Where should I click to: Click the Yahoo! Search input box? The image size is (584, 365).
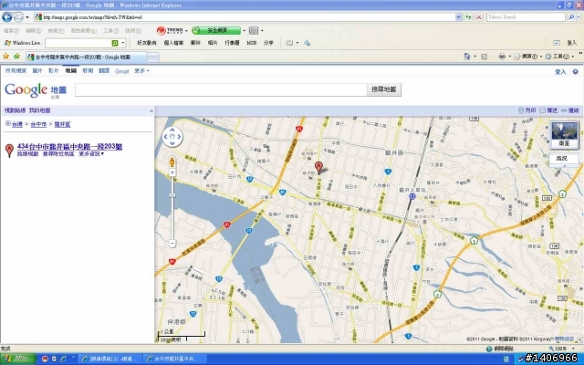point(526,17)
